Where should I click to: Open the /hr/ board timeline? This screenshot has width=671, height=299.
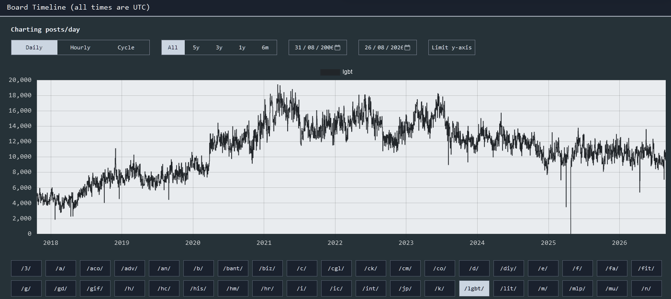[268, 288]
